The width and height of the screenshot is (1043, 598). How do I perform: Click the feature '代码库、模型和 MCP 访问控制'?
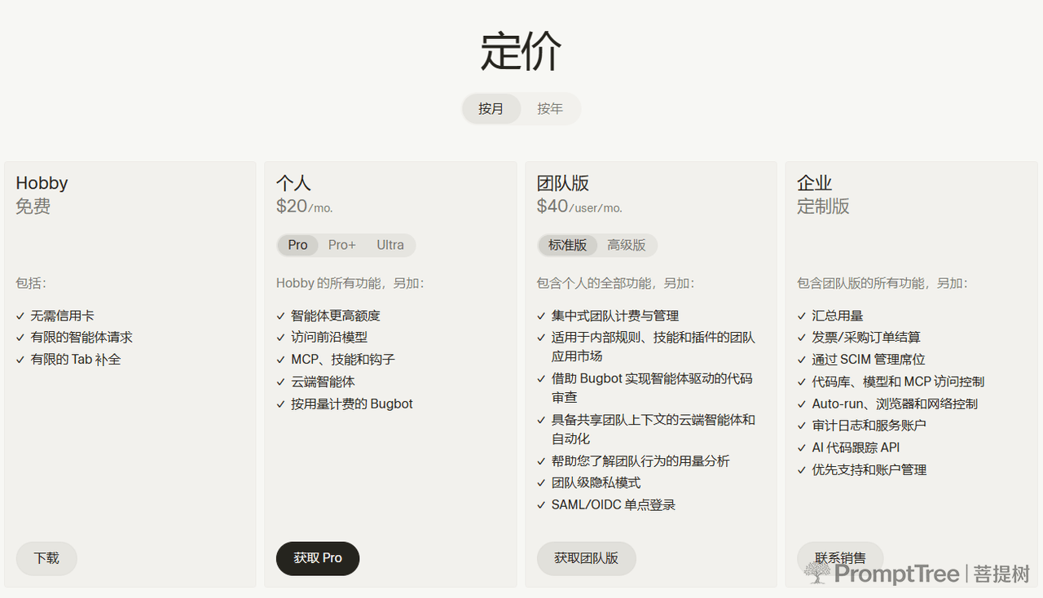(x=898, y=382)
